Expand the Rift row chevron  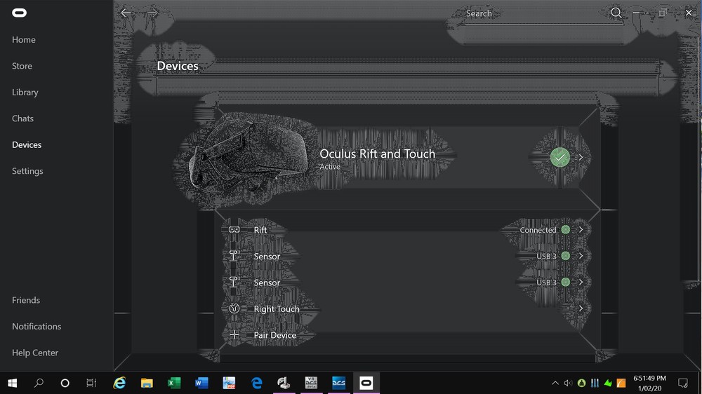click(x=581, y=229)
